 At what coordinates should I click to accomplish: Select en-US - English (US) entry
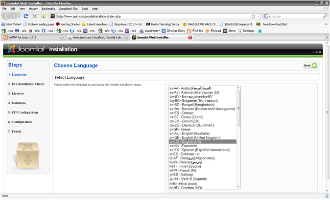203,142
